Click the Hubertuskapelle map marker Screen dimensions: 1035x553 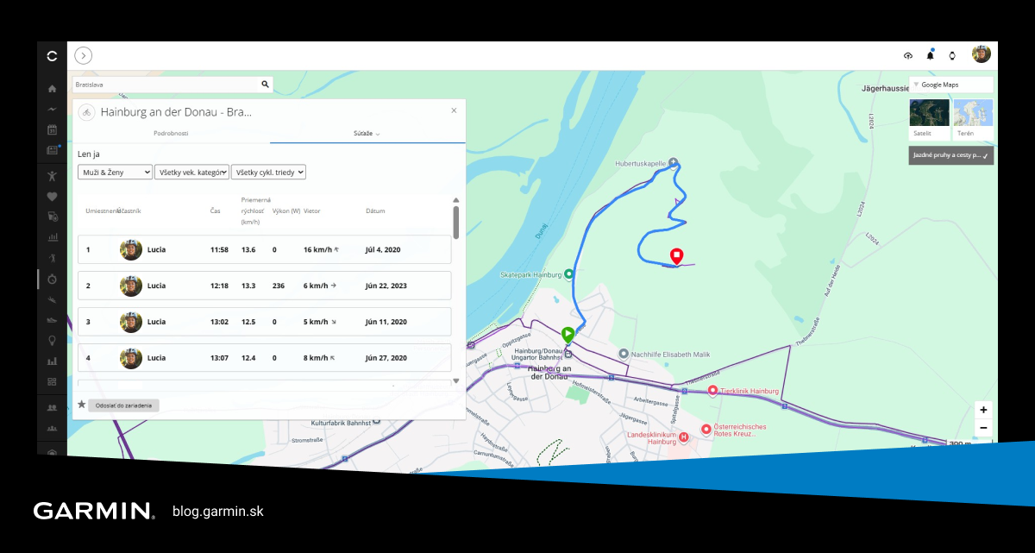tap(674, 161)
